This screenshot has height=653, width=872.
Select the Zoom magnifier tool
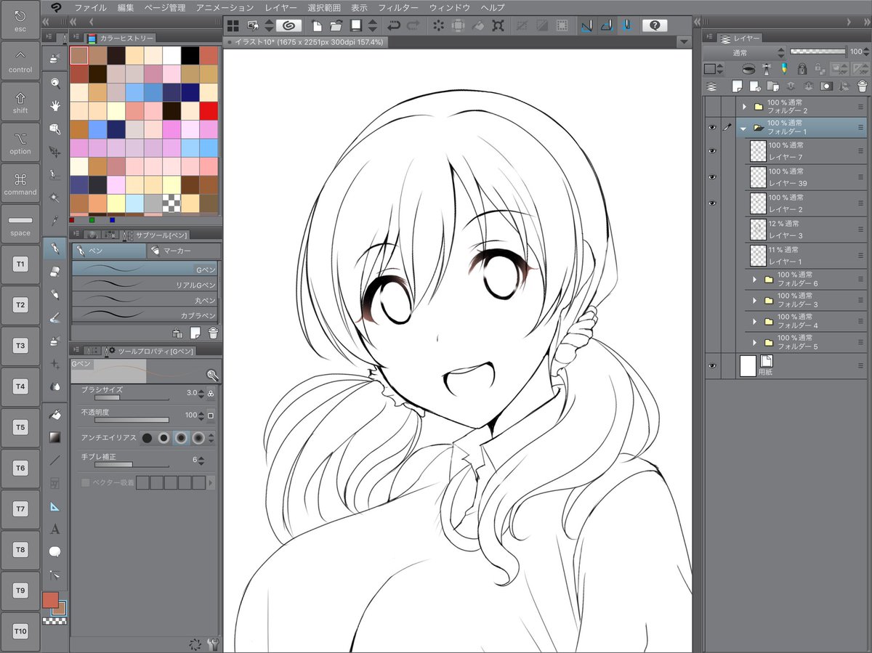click(55, 83)
